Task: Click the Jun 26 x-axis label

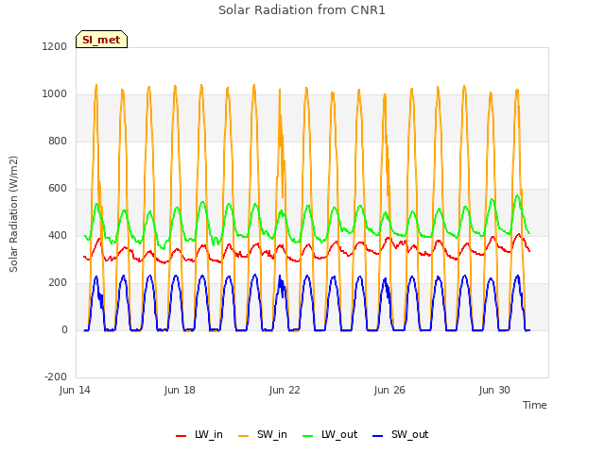Action: click(x=389, y=390)
